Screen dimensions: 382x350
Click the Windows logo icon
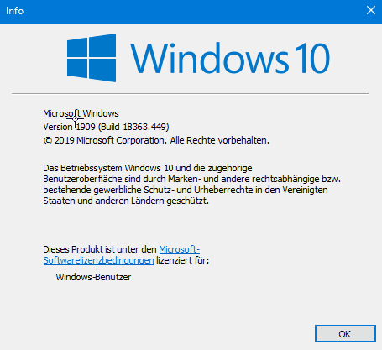point(92,58)
